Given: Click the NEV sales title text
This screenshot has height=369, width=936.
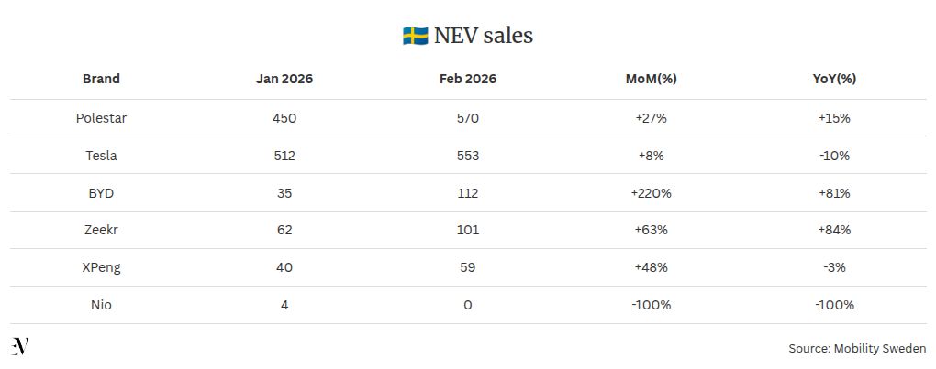Looking at the screenshot, I should coord(484,36).
